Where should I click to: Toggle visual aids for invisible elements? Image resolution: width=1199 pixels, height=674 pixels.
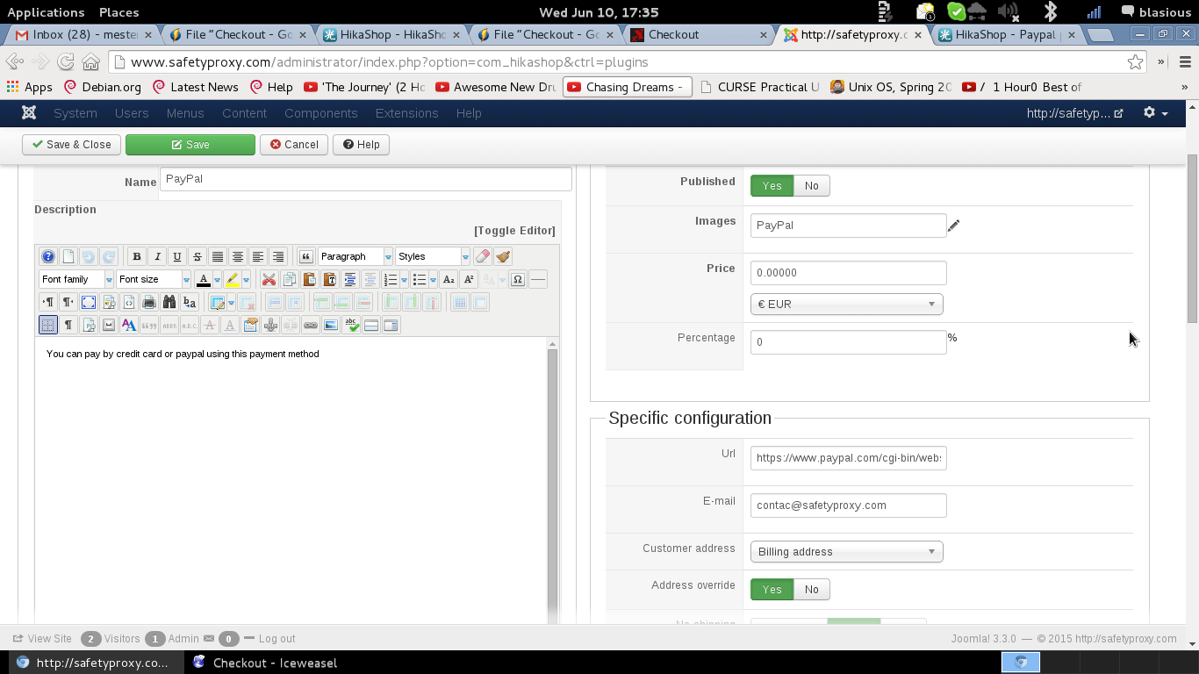[48, 325]
